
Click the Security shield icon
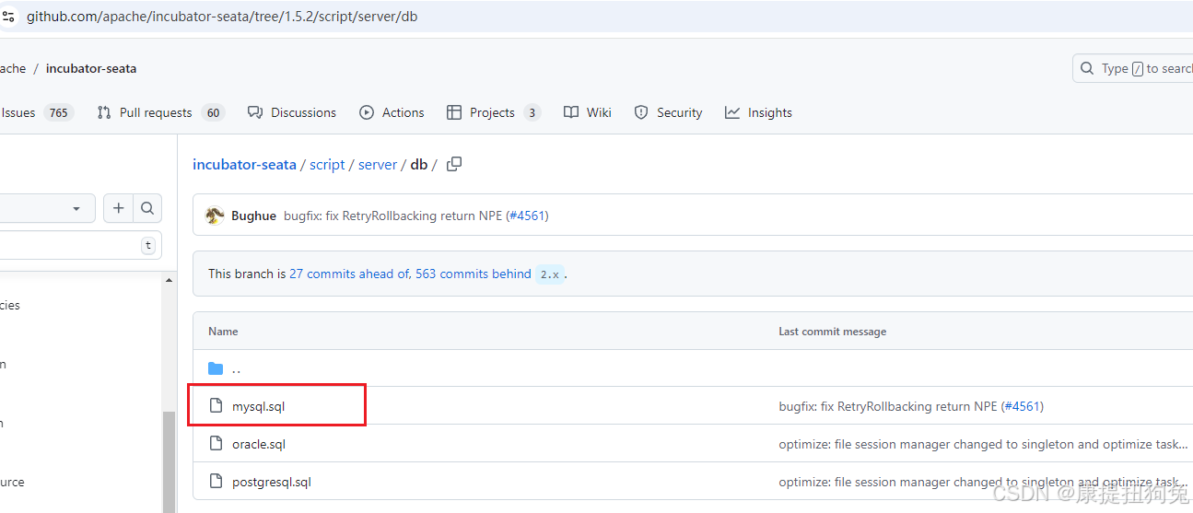tap(642, 112)
